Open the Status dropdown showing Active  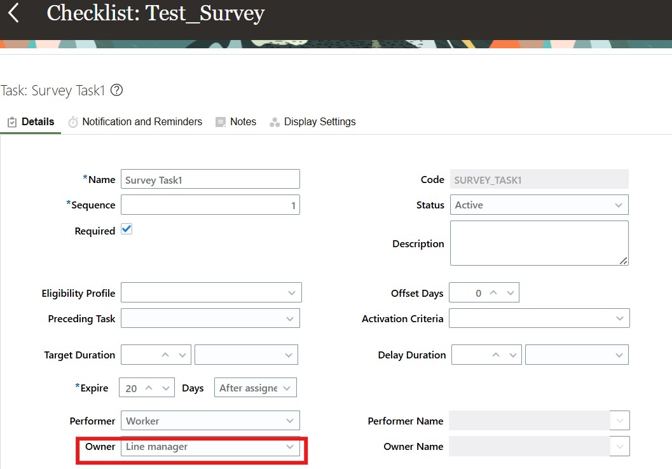617,205
